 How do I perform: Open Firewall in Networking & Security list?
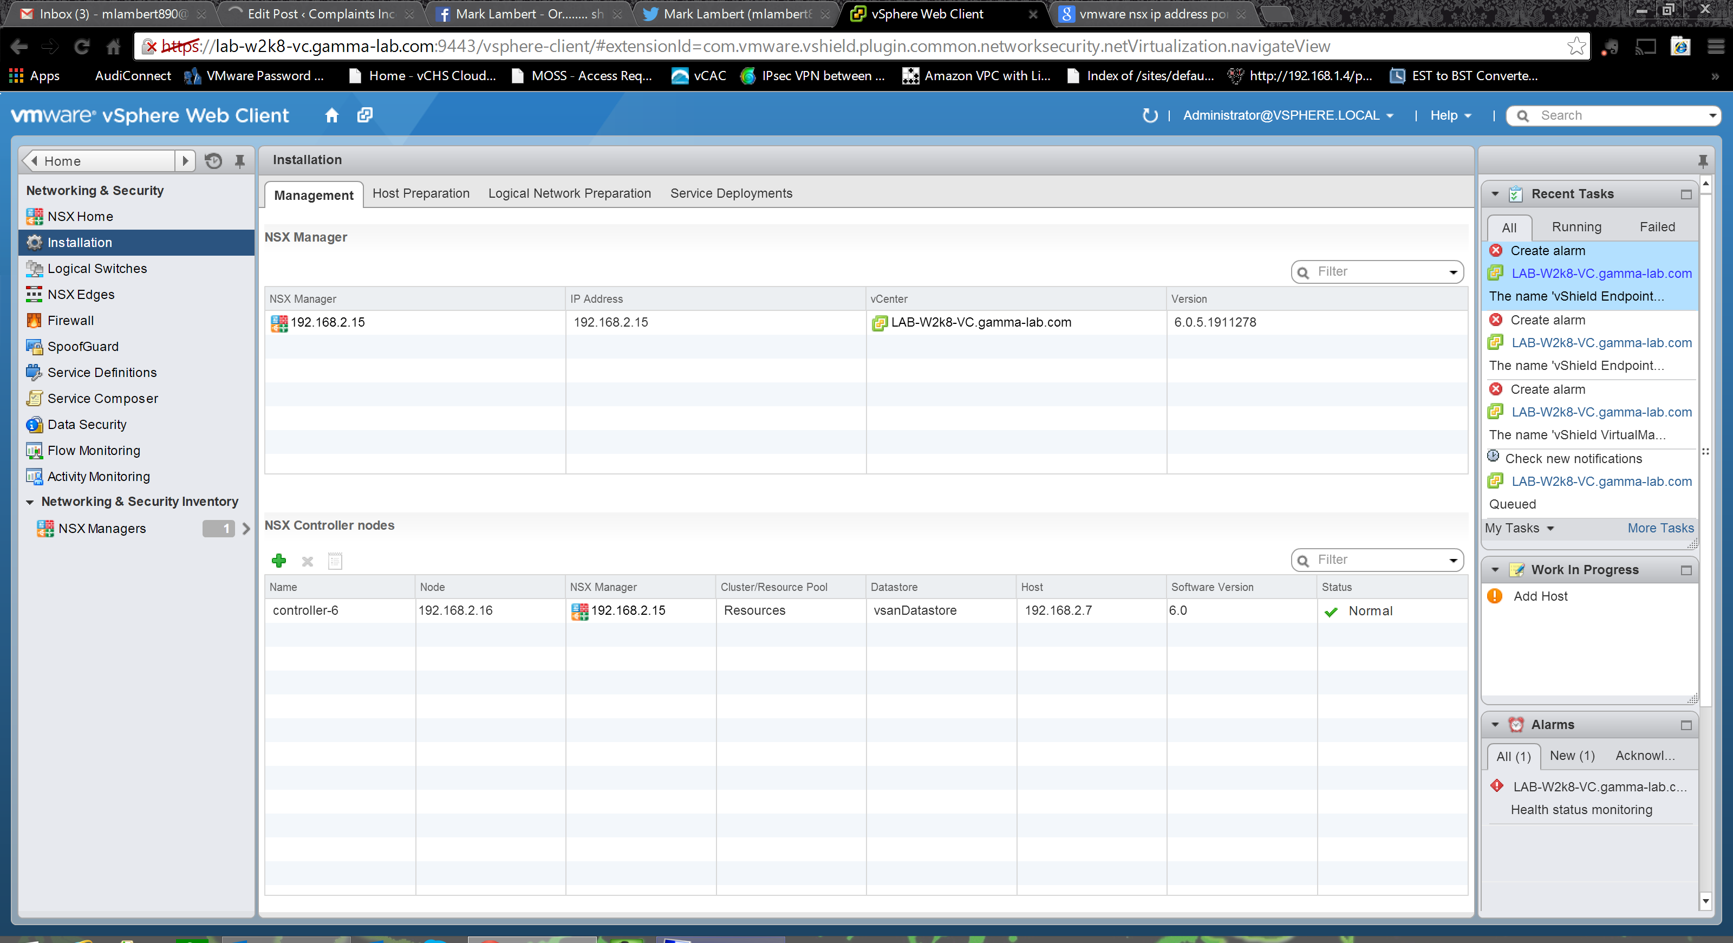coord(70,320)
